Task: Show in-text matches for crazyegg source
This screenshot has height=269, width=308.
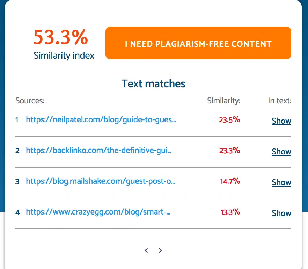Action: point(281,213)
